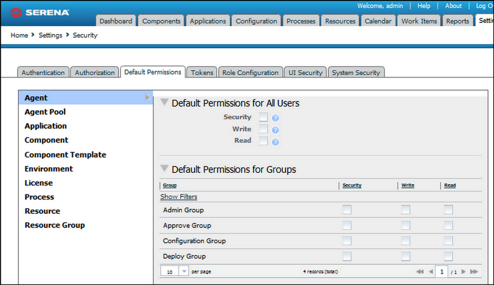Switch to the UI Security tab
Image resolution: width=494 pixels, height=285 pixels.
(306, 72)
